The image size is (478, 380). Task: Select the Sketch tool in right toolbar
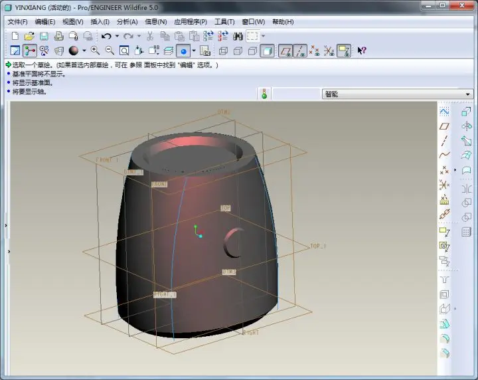[444, 112]
